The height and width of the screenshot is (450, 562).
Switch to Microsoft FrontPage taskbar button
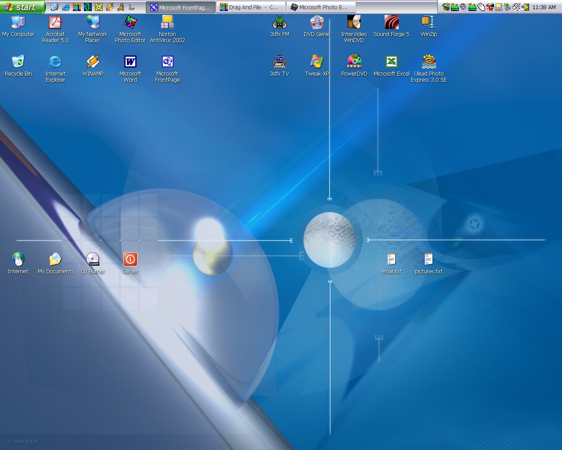coord(180,7)
